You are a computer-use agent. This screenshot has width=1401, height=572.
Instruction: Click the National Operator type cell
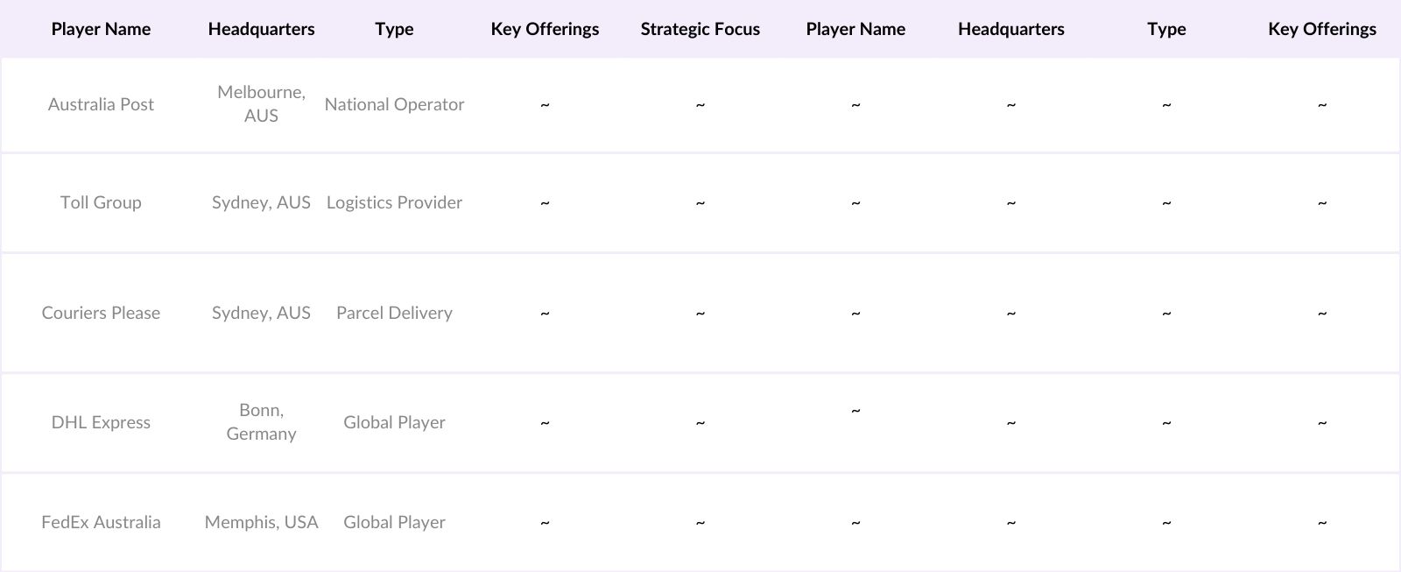coord(394,104)
